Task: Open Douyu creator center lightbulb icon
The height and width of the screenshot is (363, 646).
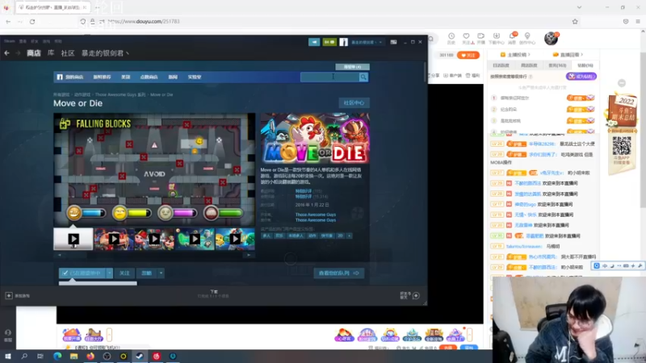Action: tap(527, 36)
